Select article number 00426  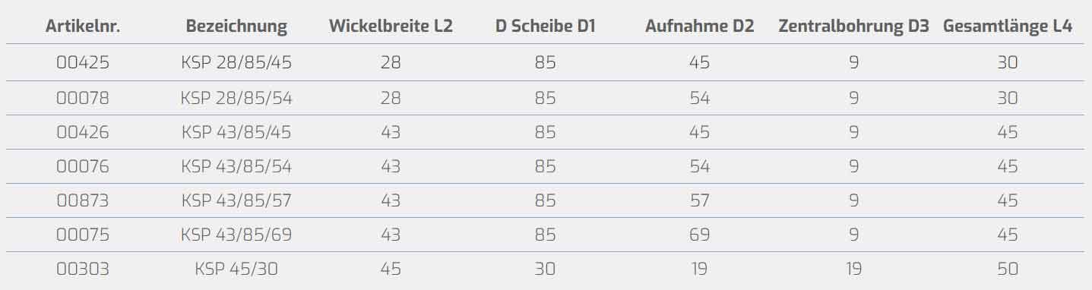point(83,132)
